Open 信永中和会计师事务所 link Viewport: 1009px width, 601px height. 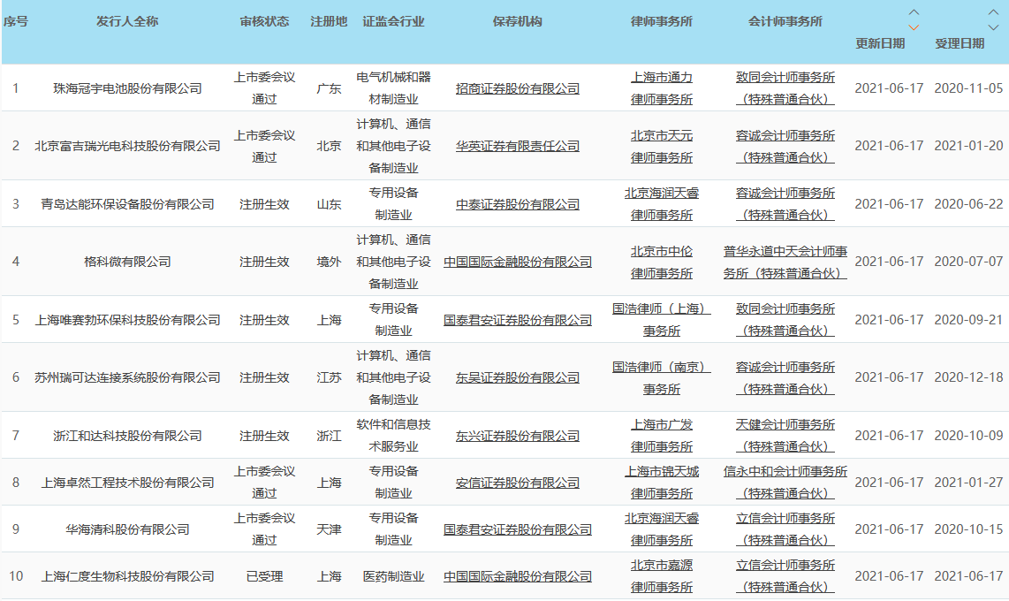point(785,483)
